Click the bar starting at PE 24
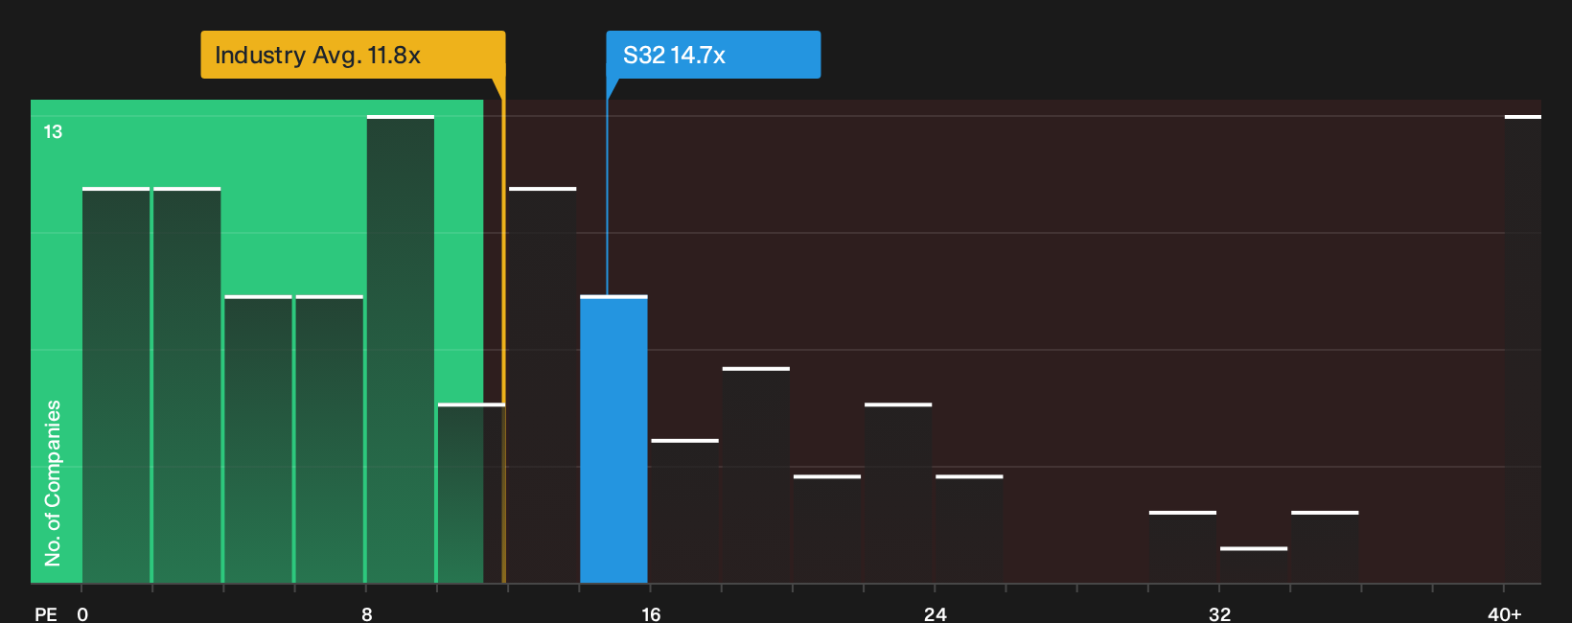The width and height of the screenshot is (1572, 623). [x=969, y=529]
